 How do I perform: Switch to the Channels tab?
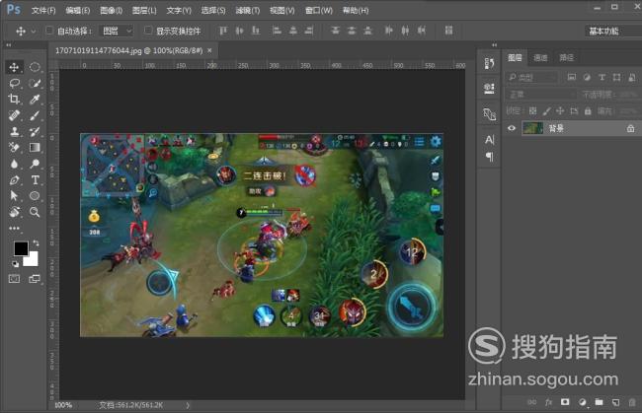click(x=540, y=57)
